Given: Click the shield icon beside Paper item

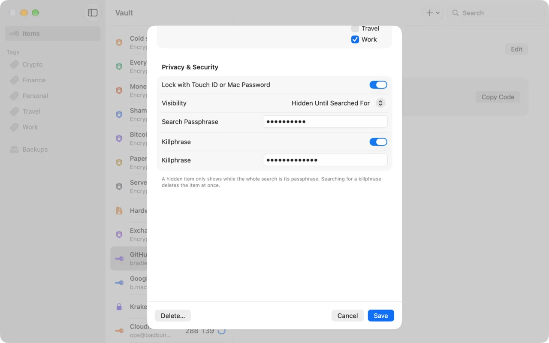Looking at the screenshot, I should (x=119, y=162).
